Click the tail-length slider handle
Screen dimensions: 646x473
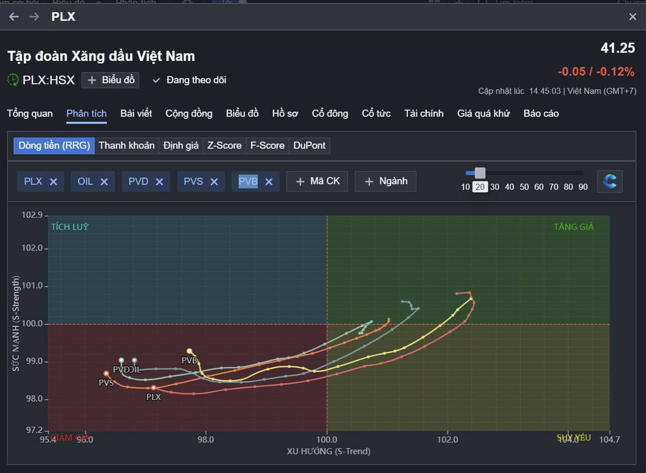point(480,173)
